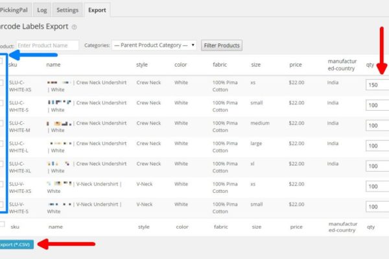
Task: Open the Log tab
Action: pyautogui.click(x=41, y=10)
